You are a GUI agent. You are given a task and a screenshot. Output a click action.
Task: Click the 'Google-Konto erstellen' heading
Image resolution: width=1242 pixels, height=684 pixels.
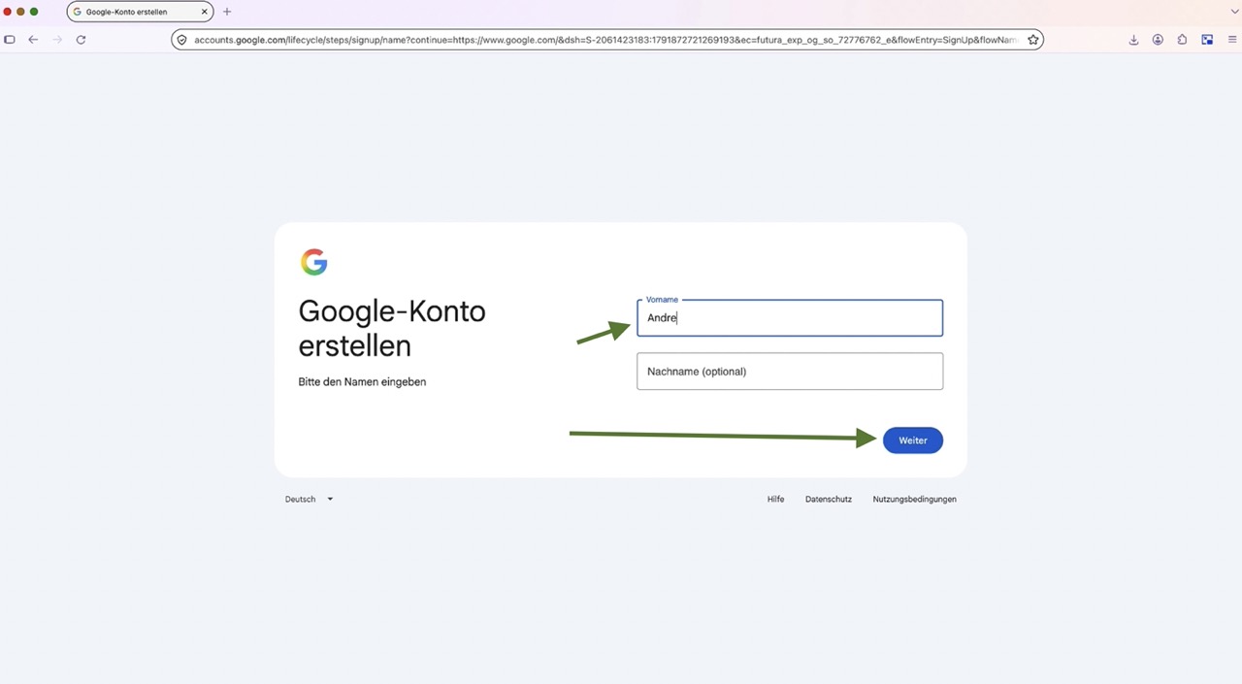(x=392, y=328)
